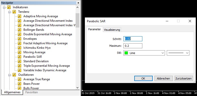Select the Ichimoku Kinko Hyo label
This screenshot has width=197, height=96.
click(x=37, y=48)
